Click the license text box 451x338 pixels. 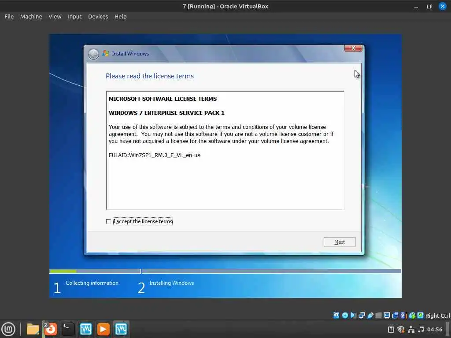(225, 151)
